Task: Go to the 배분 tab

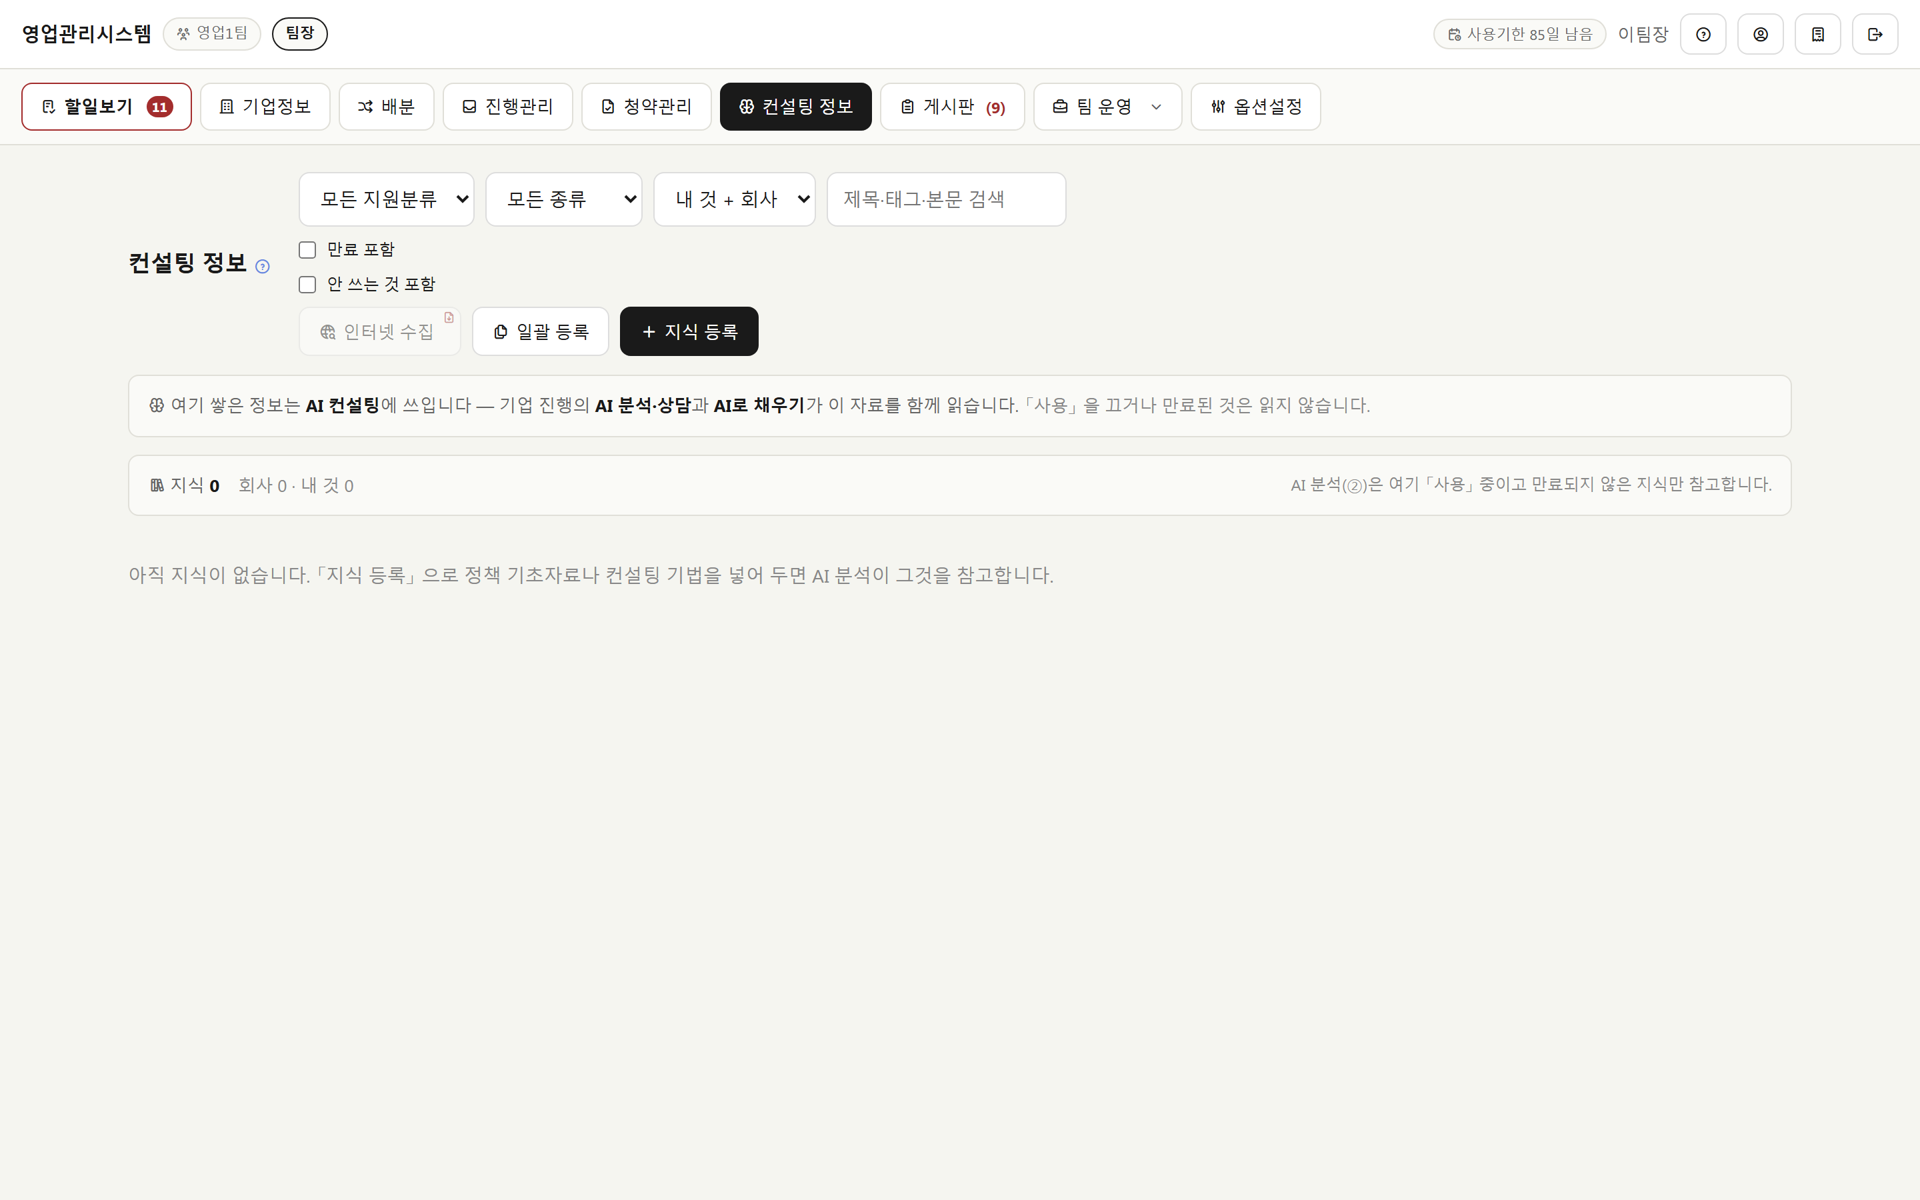Action: coord(387,107)
